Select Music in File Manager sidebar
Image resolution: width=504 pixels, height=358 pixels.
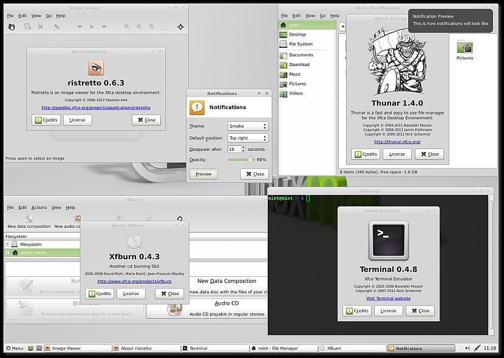(x=307, y=74)
